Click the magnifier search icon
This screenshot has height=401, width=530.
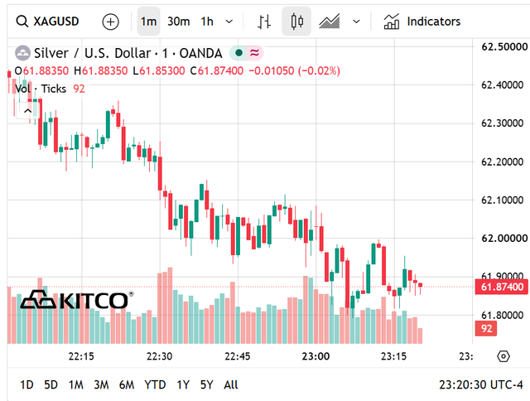[22, 22]
